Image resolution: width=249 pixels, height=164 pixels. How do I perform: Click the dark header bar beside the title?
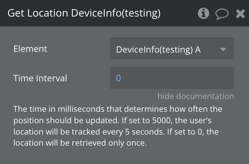tap(179, 14)
